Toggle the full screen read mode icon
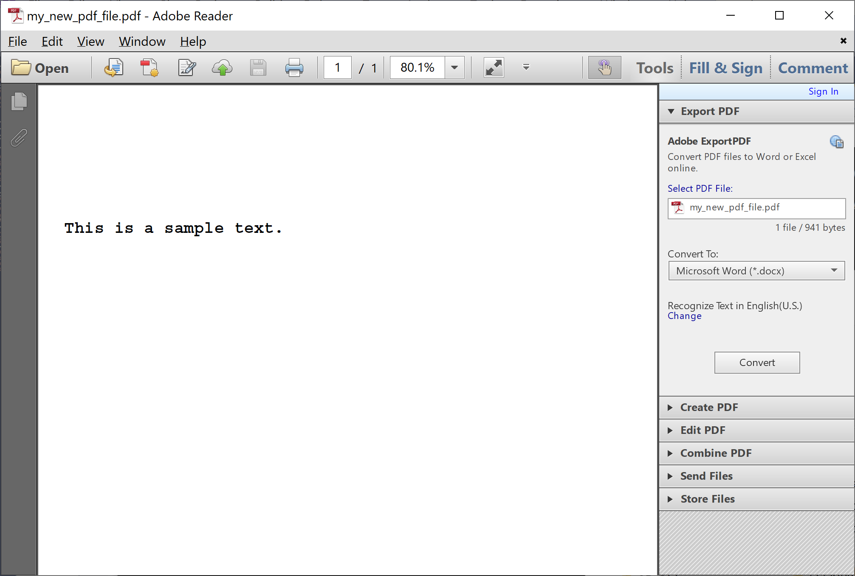 tap(494, 68)
